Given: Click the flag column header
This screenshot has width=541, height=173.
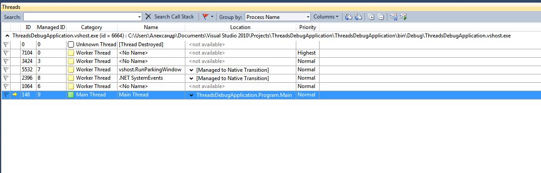Looking at the screenshot, I should [6, 27].
